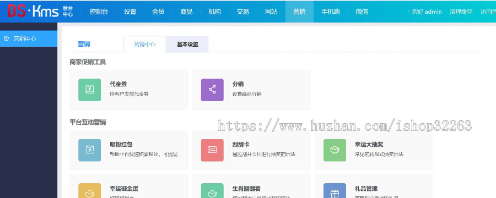Image resolution: width=496 pixels, height=198 pixels.
Task: Open the 手机端 top menu
Action: [x=331, y=12]
